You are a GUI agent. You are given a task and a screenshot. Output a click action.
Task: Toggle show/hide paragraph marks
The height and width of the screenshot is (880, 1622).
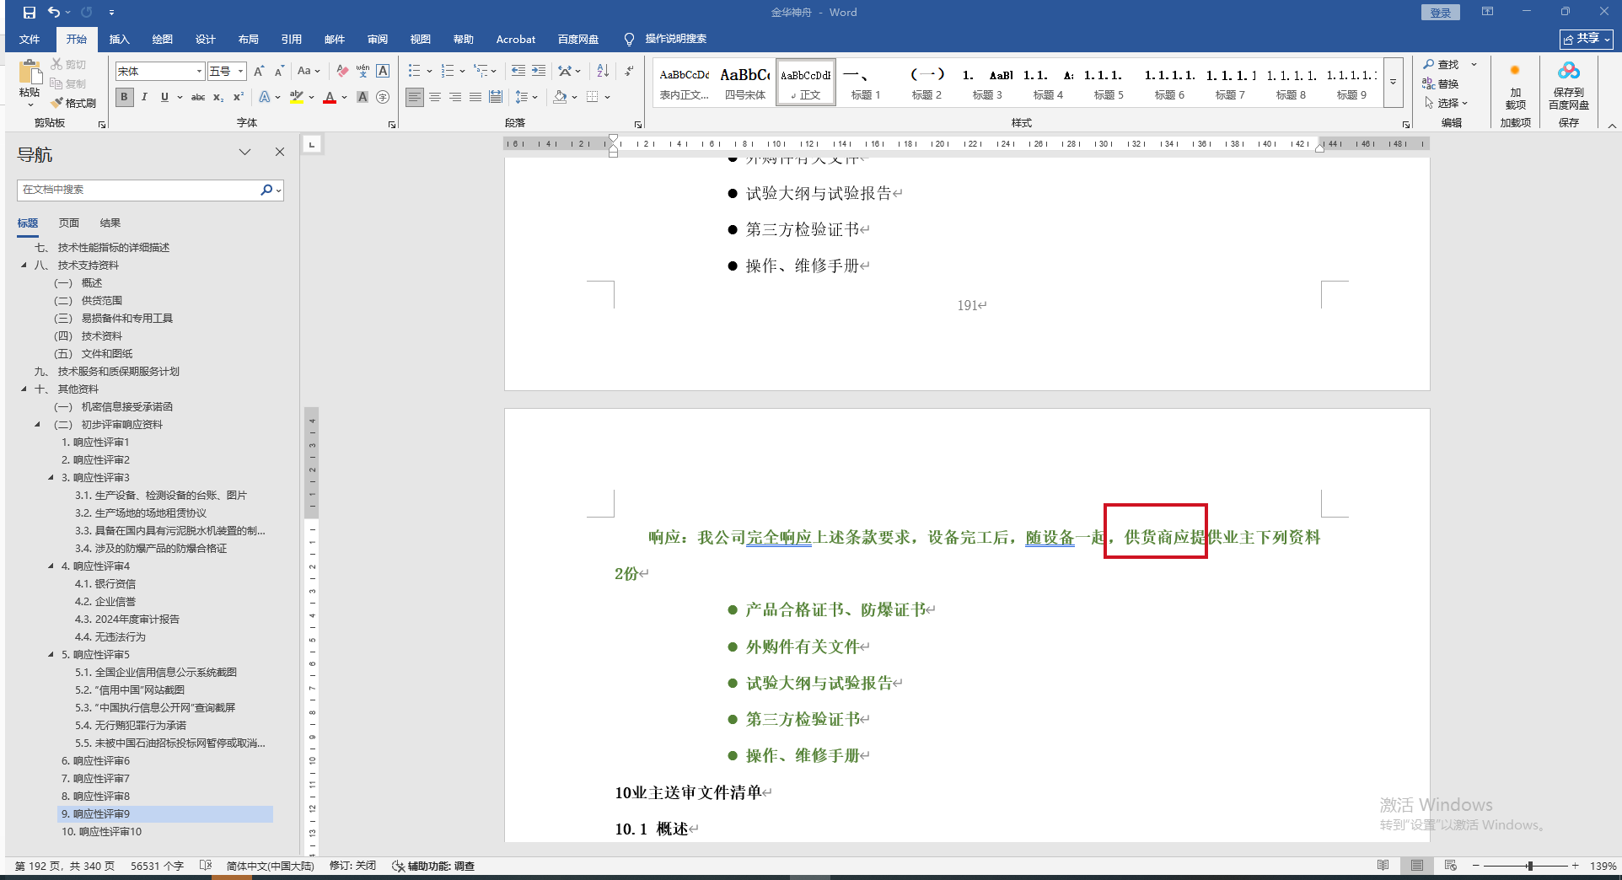tap(629, 71)
